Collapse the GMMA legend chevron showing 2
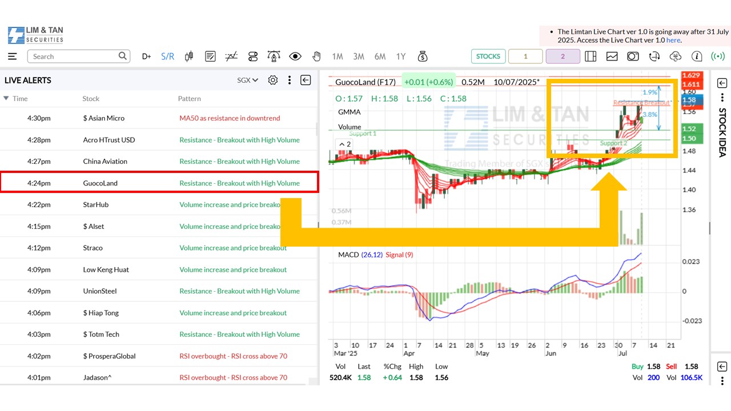Image resolution: width=731 pixels, height=411 pixels. 346,144
